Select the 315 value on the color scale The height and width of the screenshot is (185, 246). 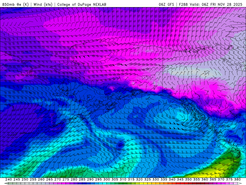[131, 179]
